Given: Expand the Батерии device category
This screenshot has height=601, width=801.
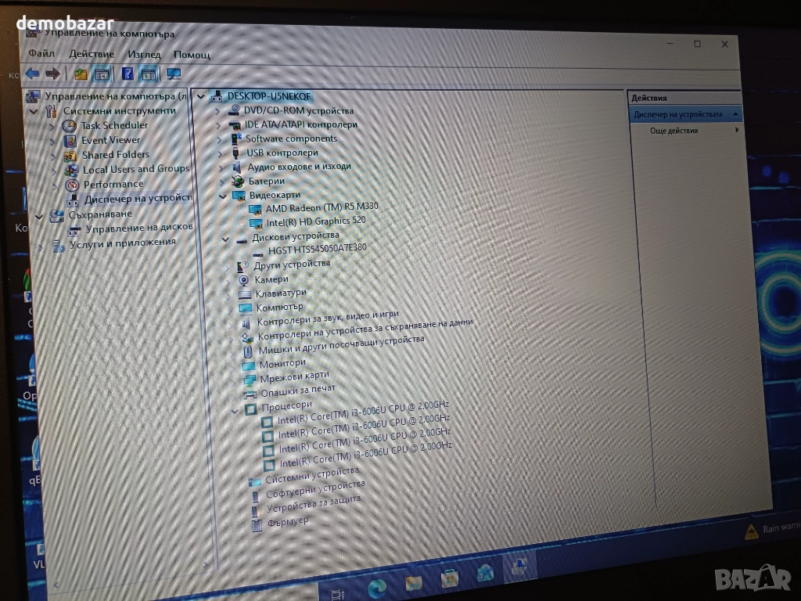Looking at the screenshot, I should pos(220,181).
